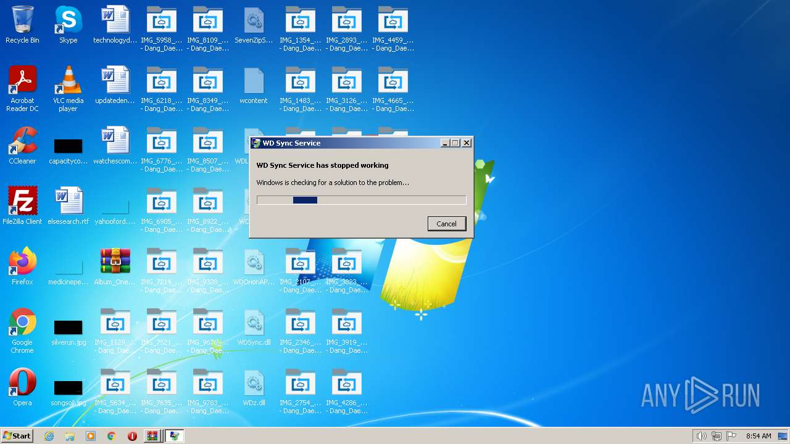790x444 pixels.
Task: Select the CCleaner desktop shortcut
Action: point(22,146)
